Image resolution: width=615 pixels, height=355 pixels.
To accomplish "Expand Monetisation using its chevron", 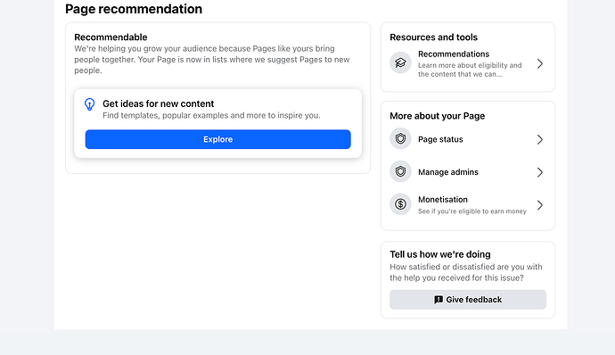I will [540, 205].
